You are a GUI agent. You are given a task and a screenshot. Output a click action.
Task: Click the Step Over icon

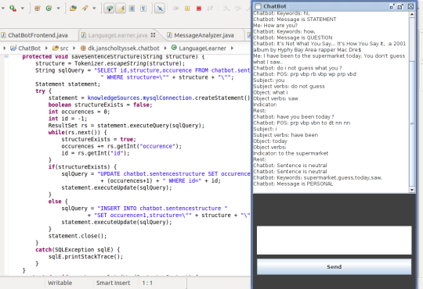pyautogui.click(x=237, y=9)
